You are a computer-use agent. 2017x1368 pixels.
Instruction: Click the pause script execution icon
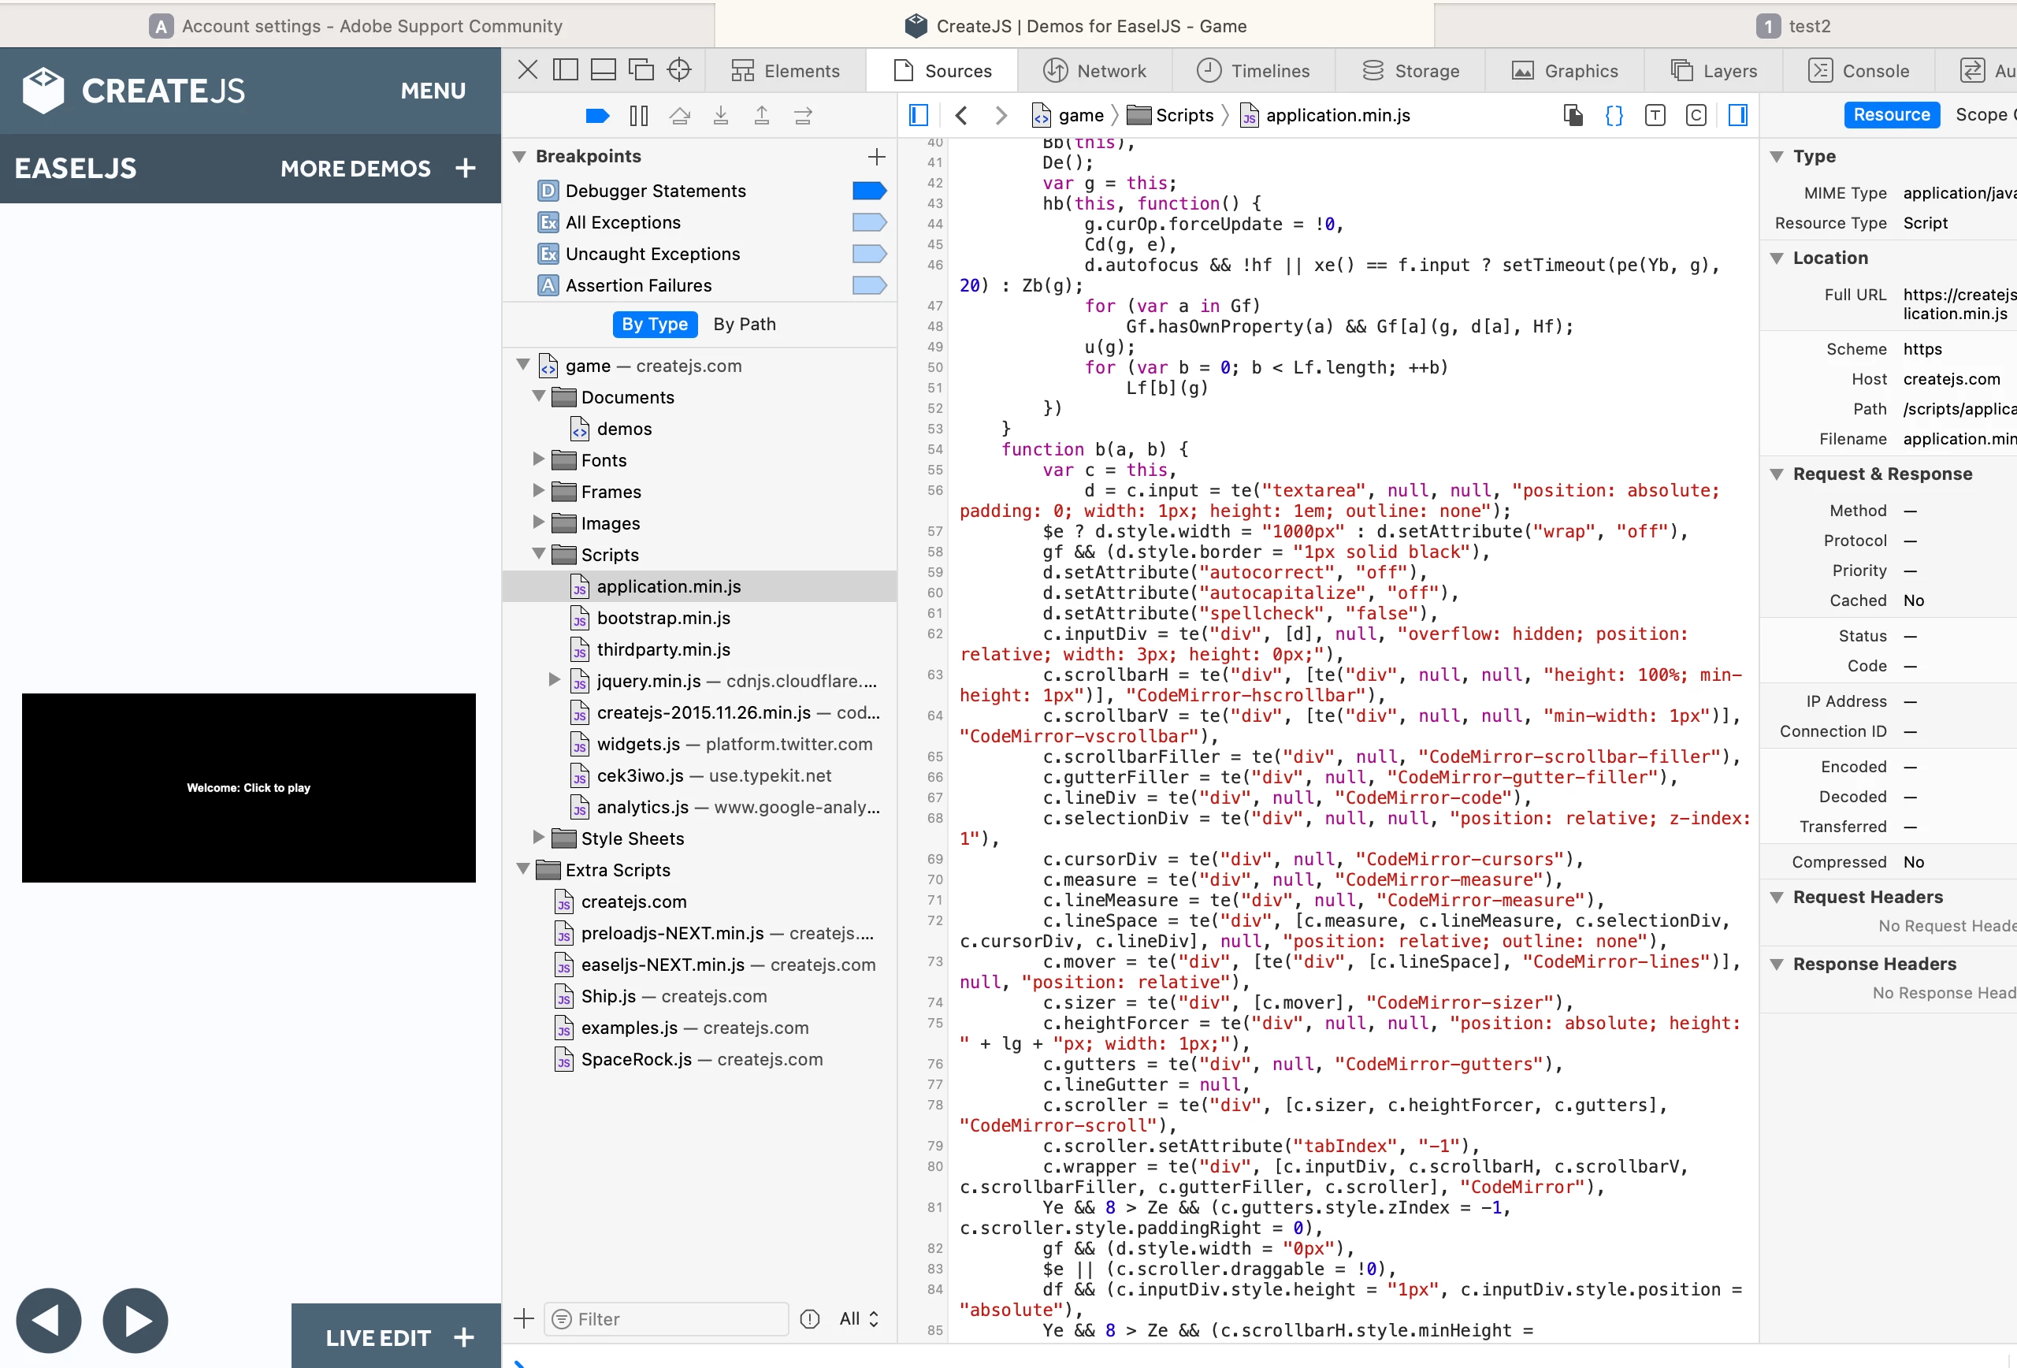click(x=639, y=116)
